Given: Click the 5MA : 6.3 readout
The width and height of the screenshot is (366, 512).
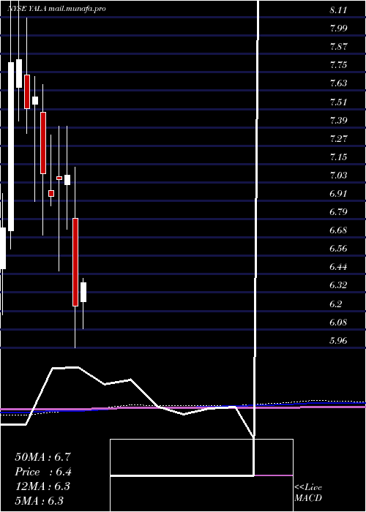Looking at the screenshot, I should pos(39,501).
